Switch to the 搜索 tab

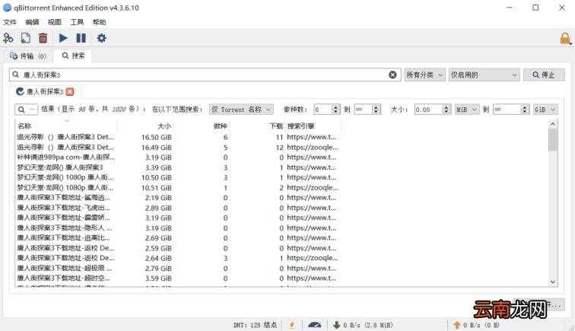point(73,56)
